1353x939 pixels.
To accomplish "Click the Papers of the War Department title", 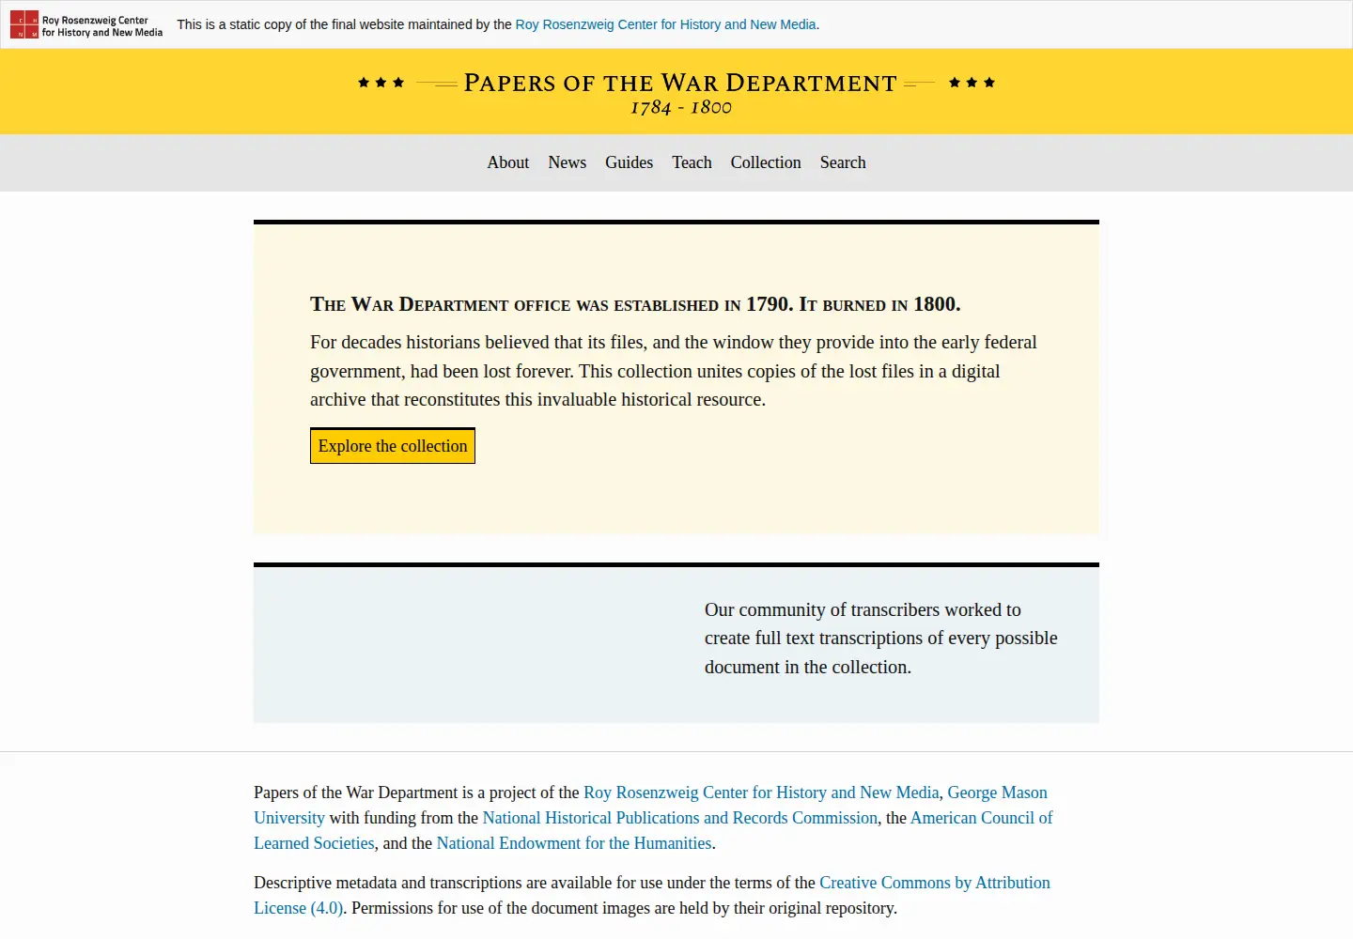I will [680, 83].
